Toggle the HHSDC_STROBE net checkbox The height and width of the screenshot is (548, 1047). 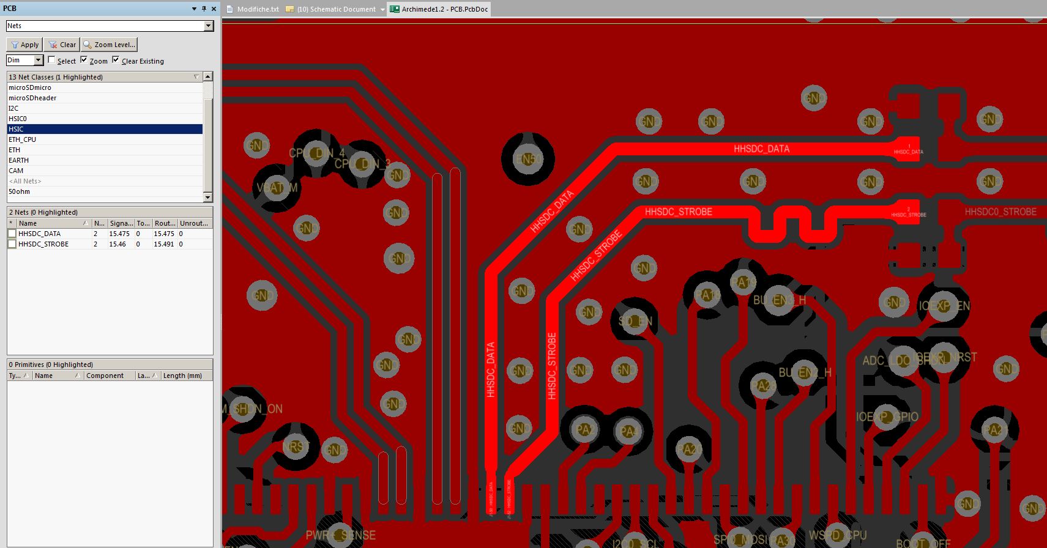tap(12, 244)
